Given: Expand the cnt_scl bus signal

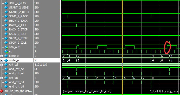Looking at the screenshot, I should click(x=2, y=65).
